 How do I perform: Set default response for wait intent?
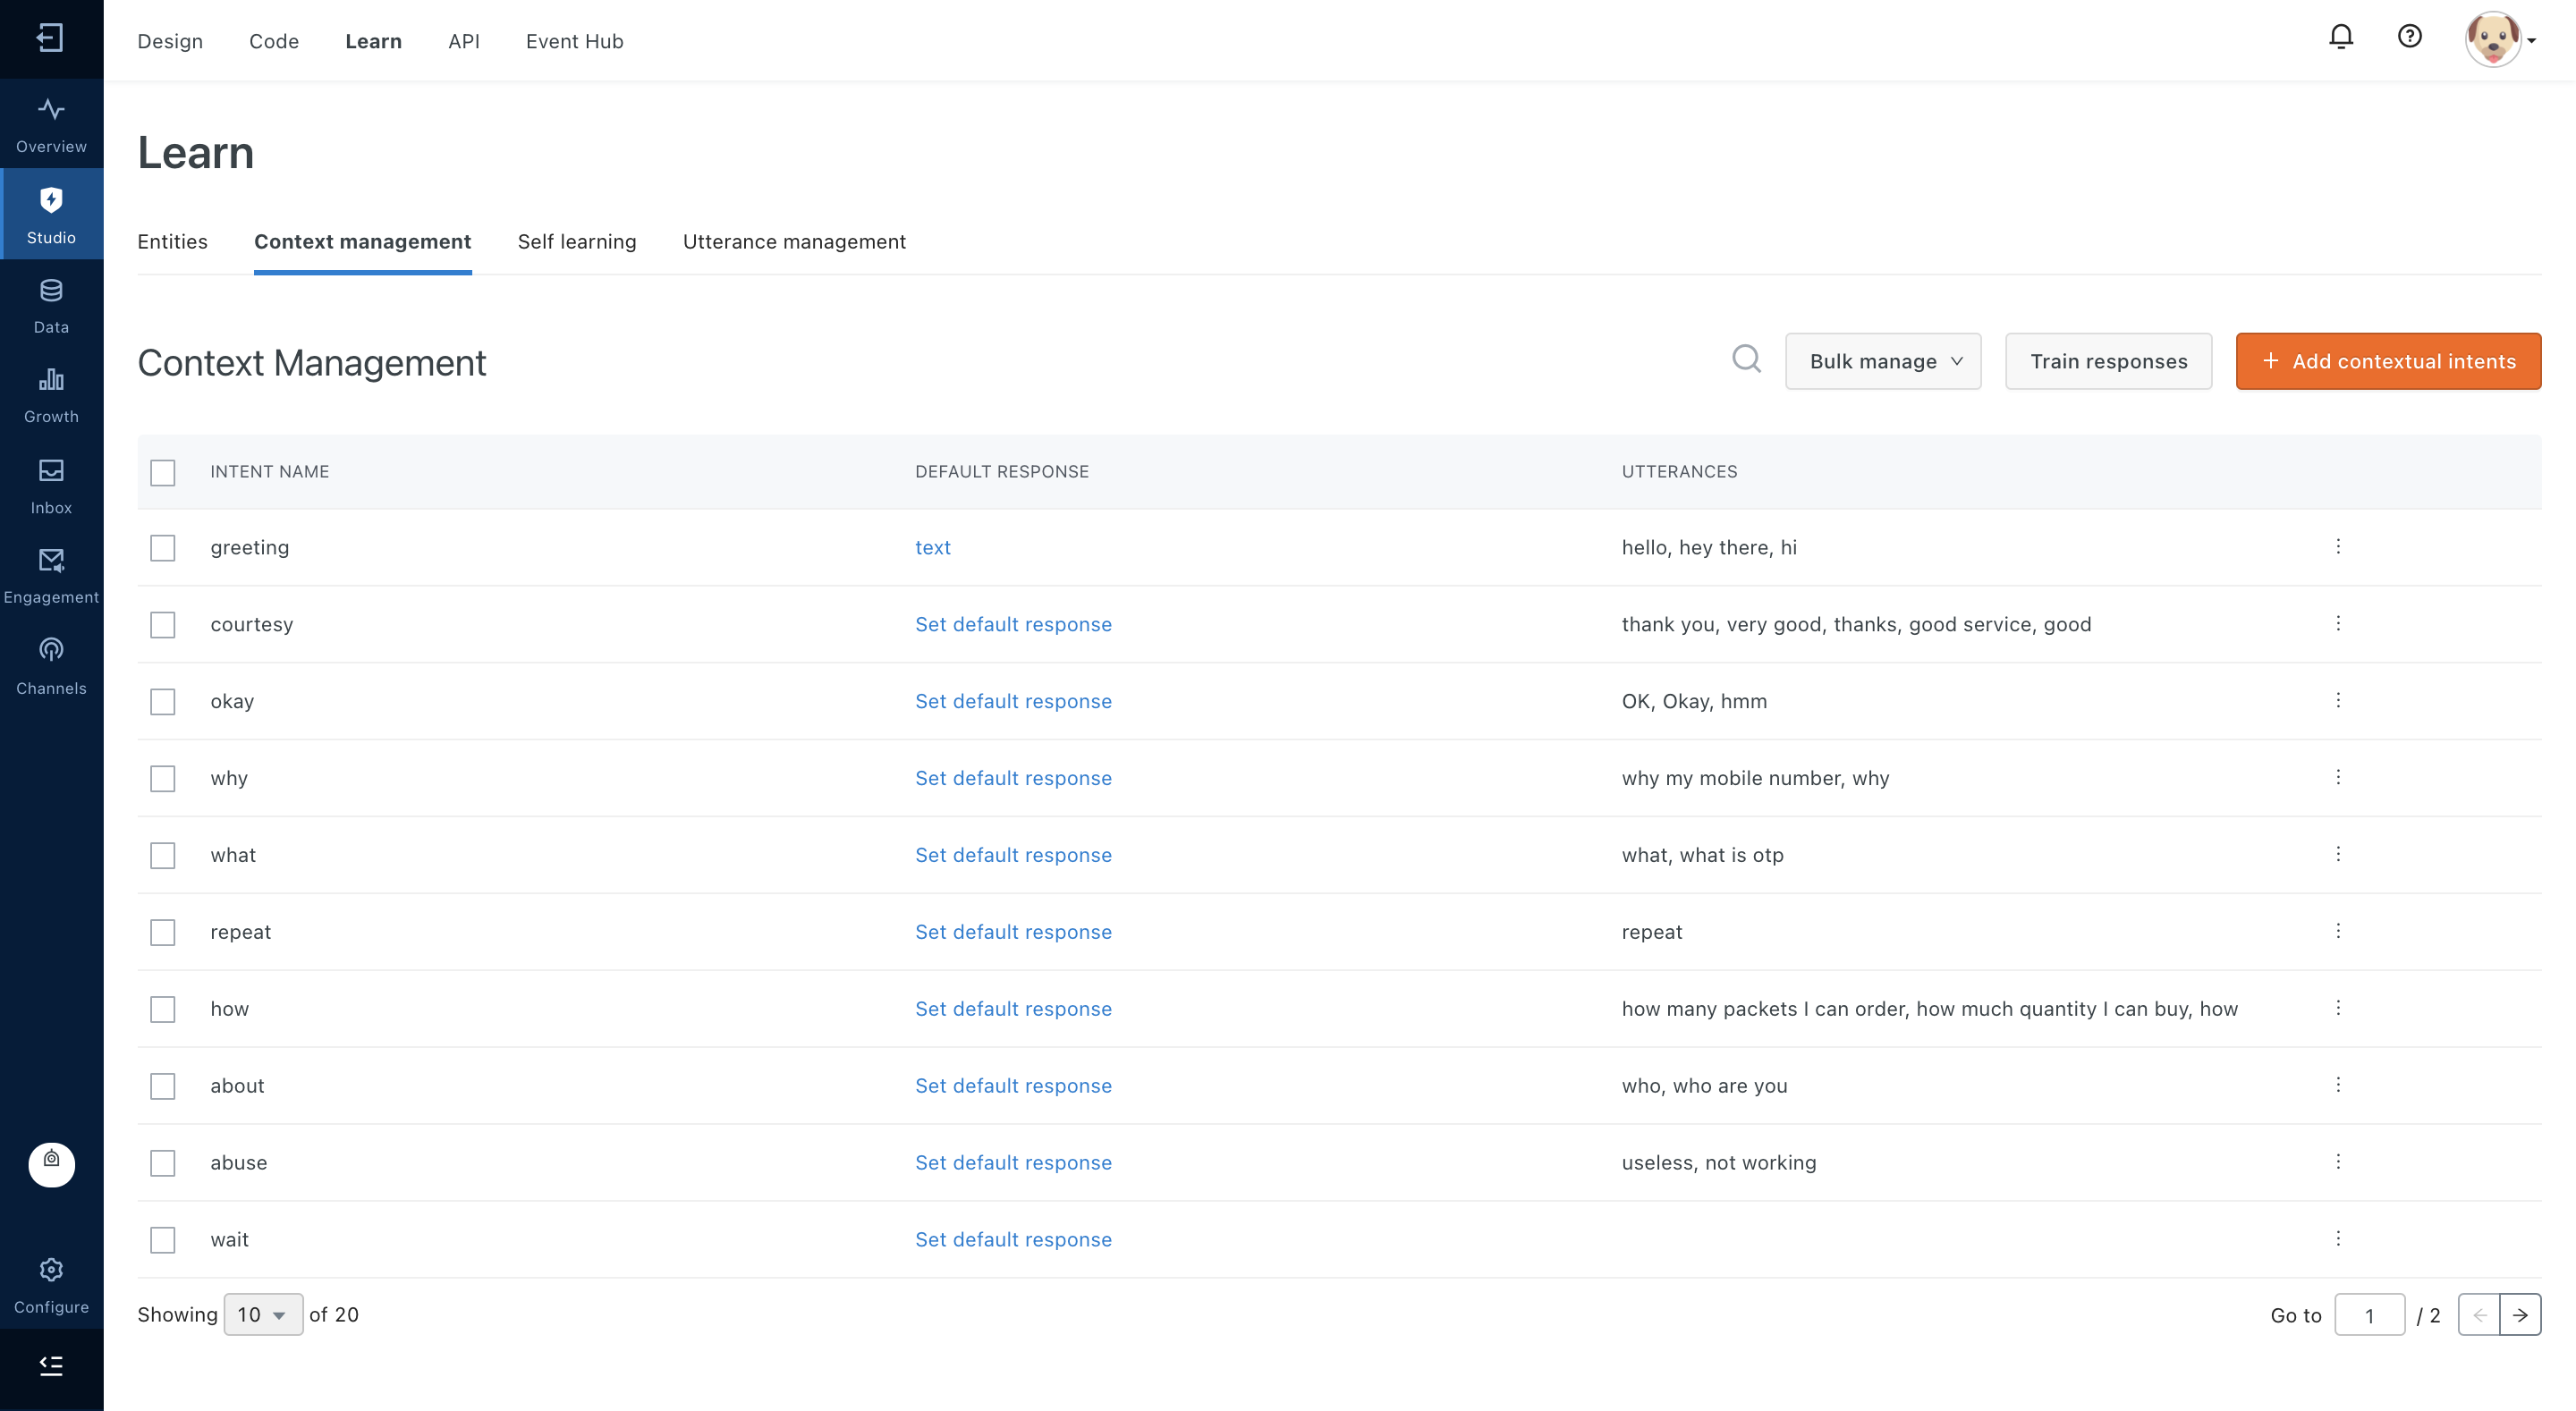click(x=1013, y=1240)
